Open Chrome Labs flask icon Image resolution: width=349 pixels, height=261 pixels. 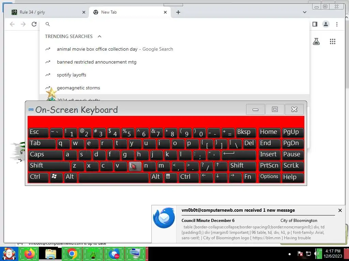click(x=316, y=41)
